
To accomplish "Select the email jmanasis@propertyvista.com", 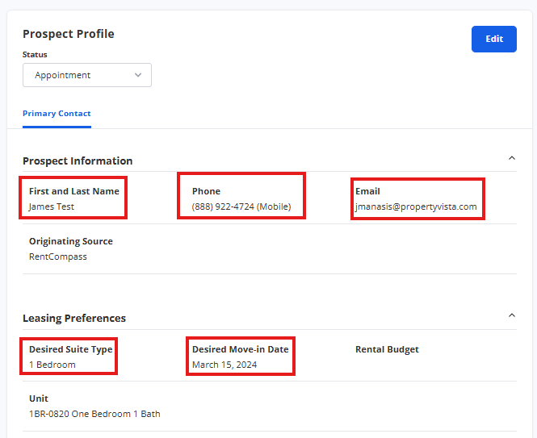I will [x=416, y=206].
